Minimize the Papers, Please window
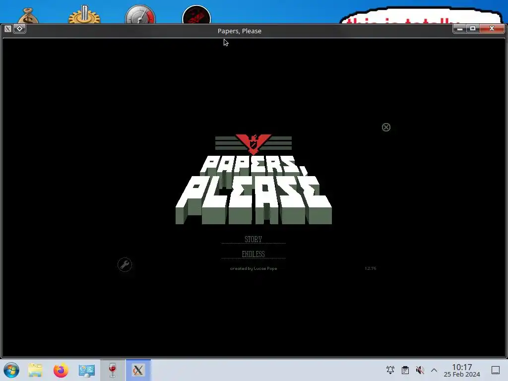The image size is (508, 381). click(x=459, y=29)
